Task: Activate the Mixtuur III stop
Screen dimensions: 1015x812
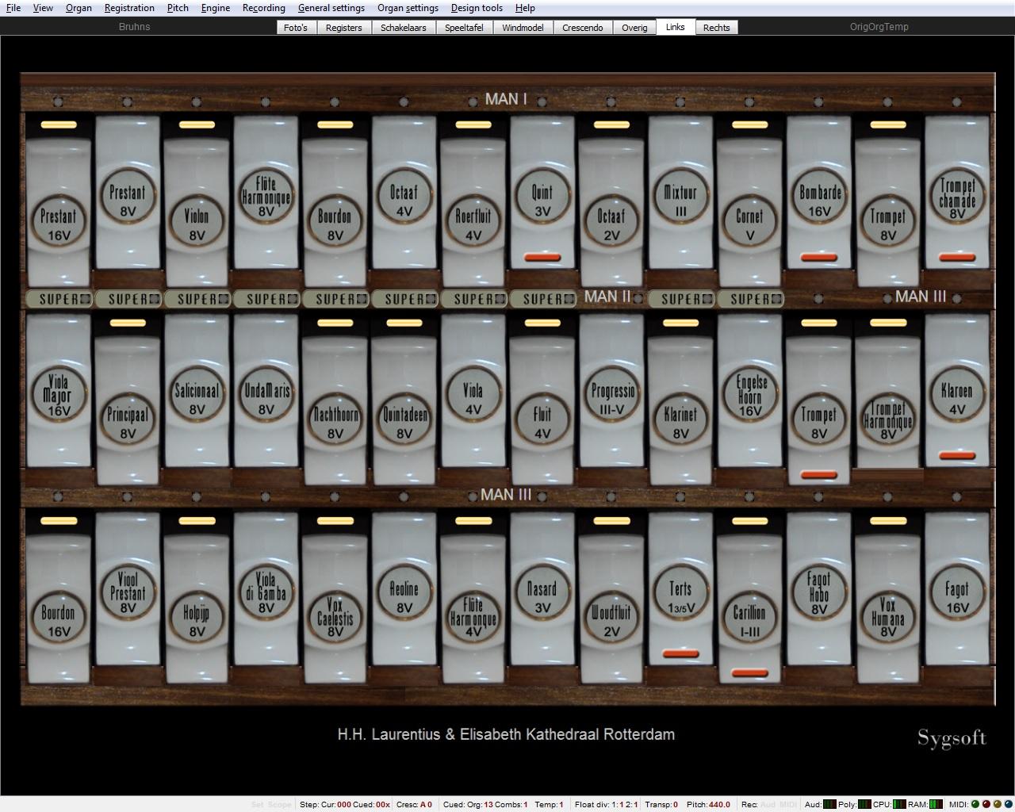Action: (x=680, y=198)
